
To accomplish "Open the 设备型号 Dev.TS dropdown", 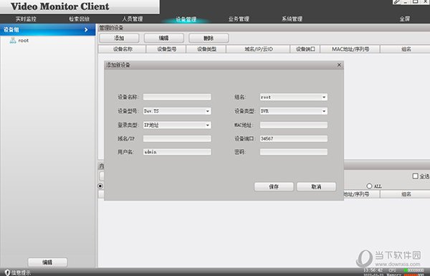I will coord(177,111).
